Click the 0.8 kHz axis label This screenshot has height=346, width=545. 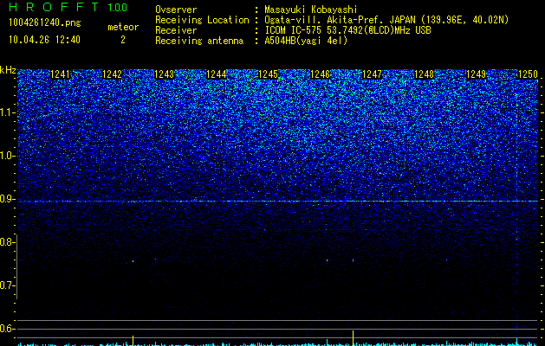tap(7, 242)
